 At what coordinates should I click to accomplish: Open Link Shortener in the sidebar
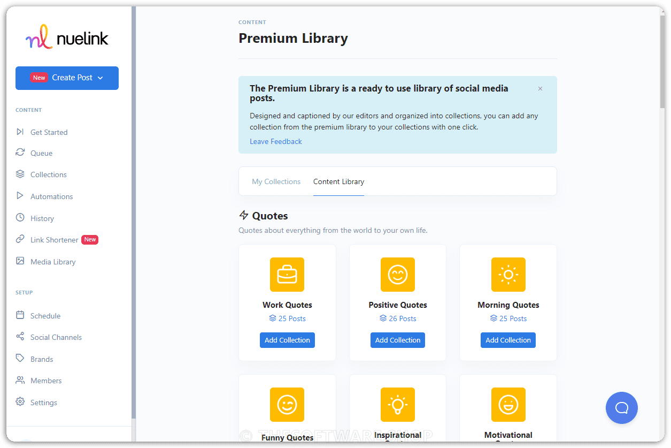(x=55, y=240)
